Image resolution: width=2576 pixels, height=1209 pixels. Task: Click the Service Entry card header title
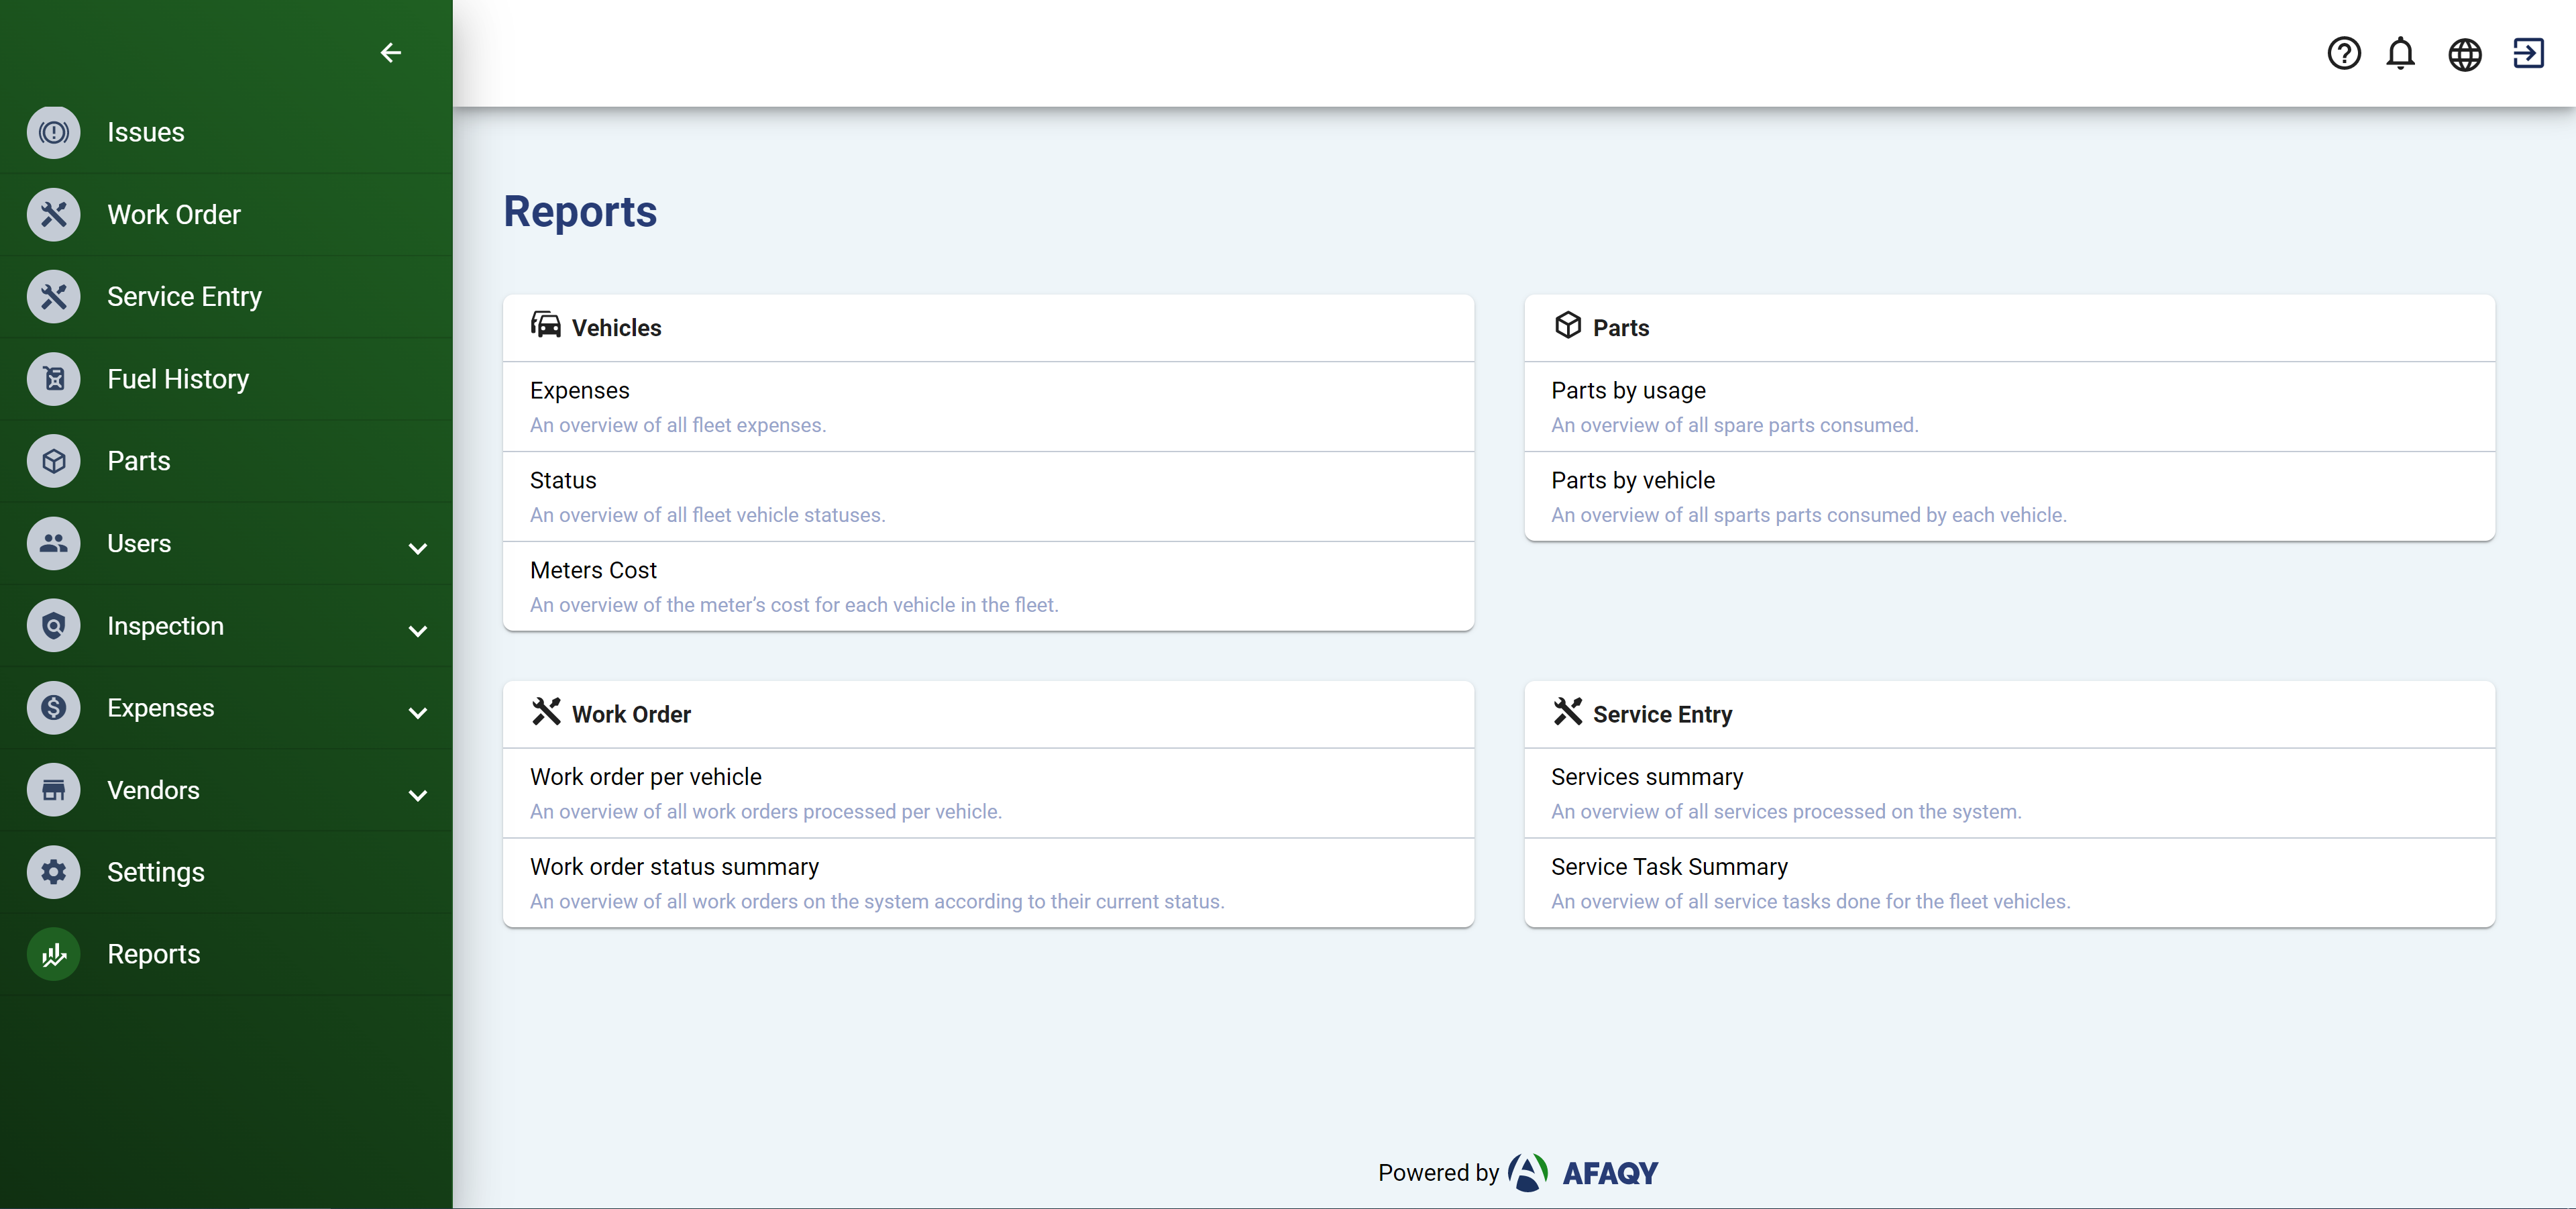coord(1662,714)
